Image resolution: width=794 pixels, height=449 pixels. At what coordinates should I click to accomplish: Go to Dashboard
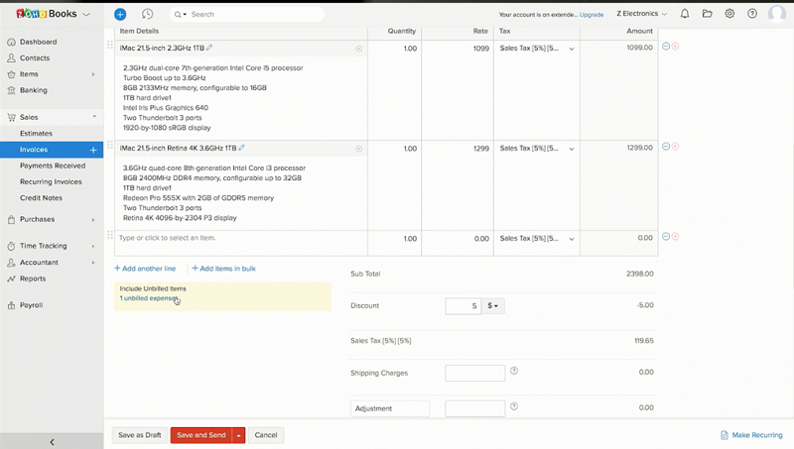pyautogui.click(x=38, y=42)
